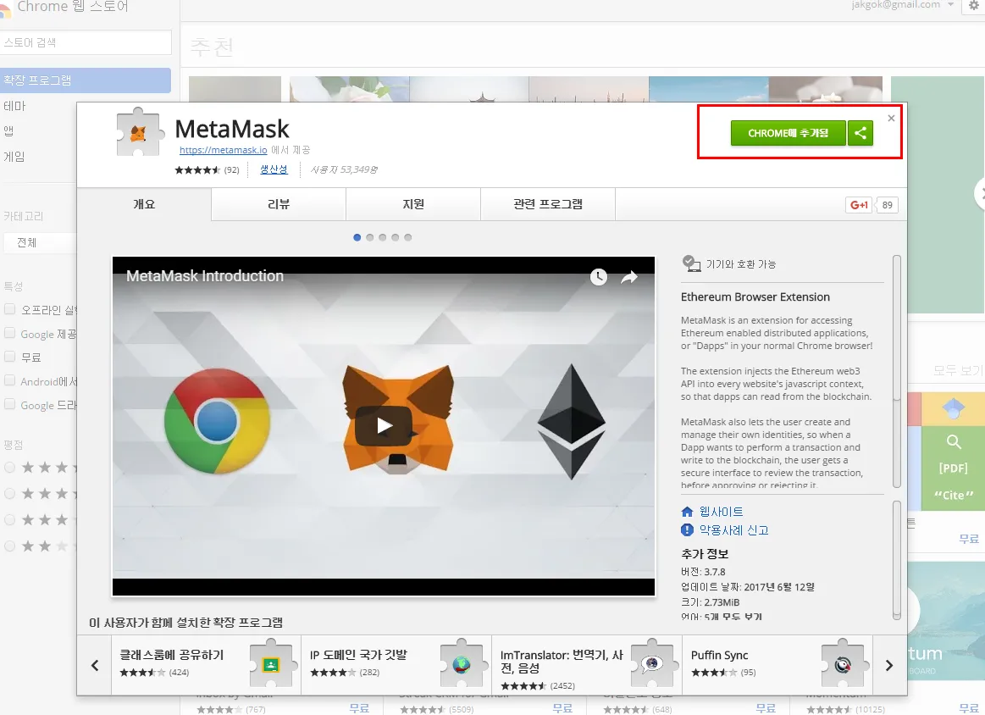Click the IP 도메인 국가 깃발 title
This screenshot has width=985, height=715.
pos(358,655)
